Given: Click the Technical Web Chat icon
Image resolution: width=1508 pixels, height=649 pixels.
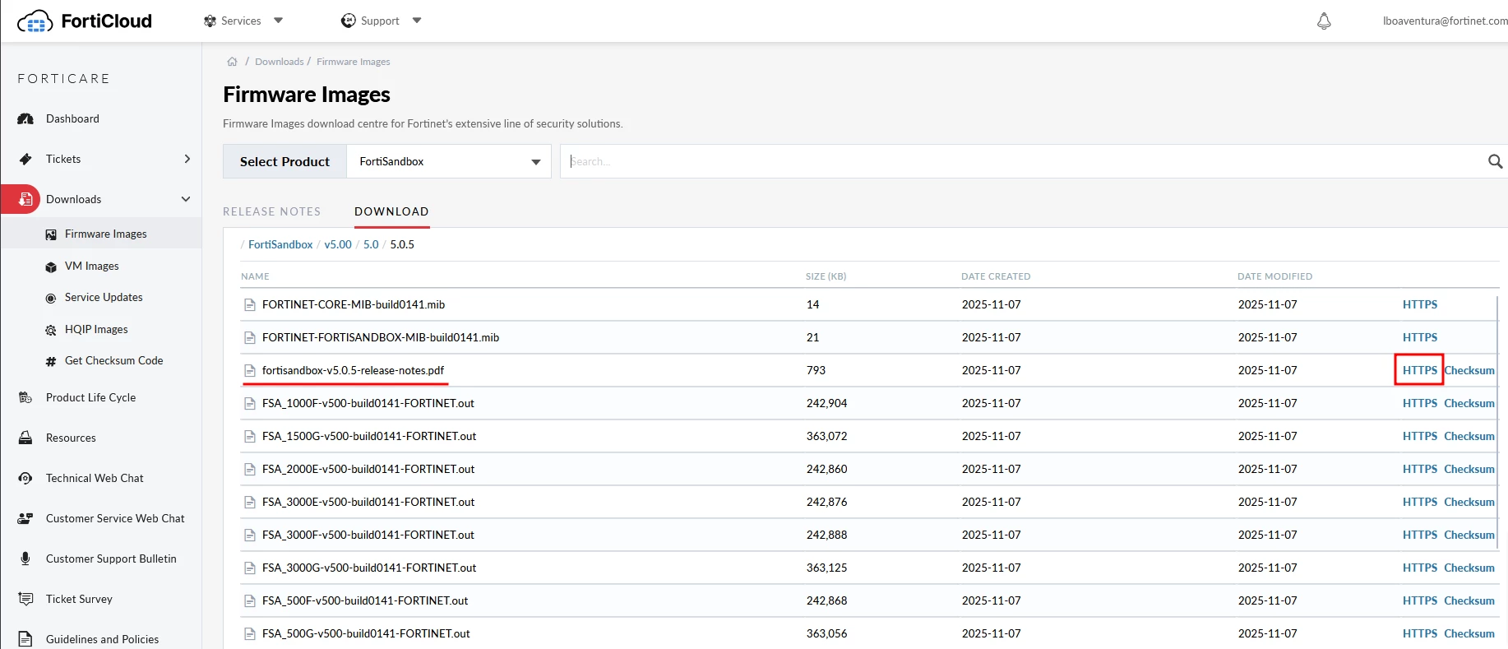Looking at the screenshot, I should pos(25,478).
